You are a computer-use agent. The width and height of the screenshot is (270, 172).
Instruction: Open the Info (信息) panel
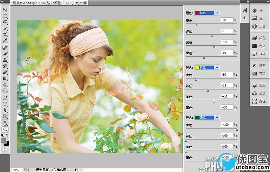pyautogui.click(x=259, y=26)
